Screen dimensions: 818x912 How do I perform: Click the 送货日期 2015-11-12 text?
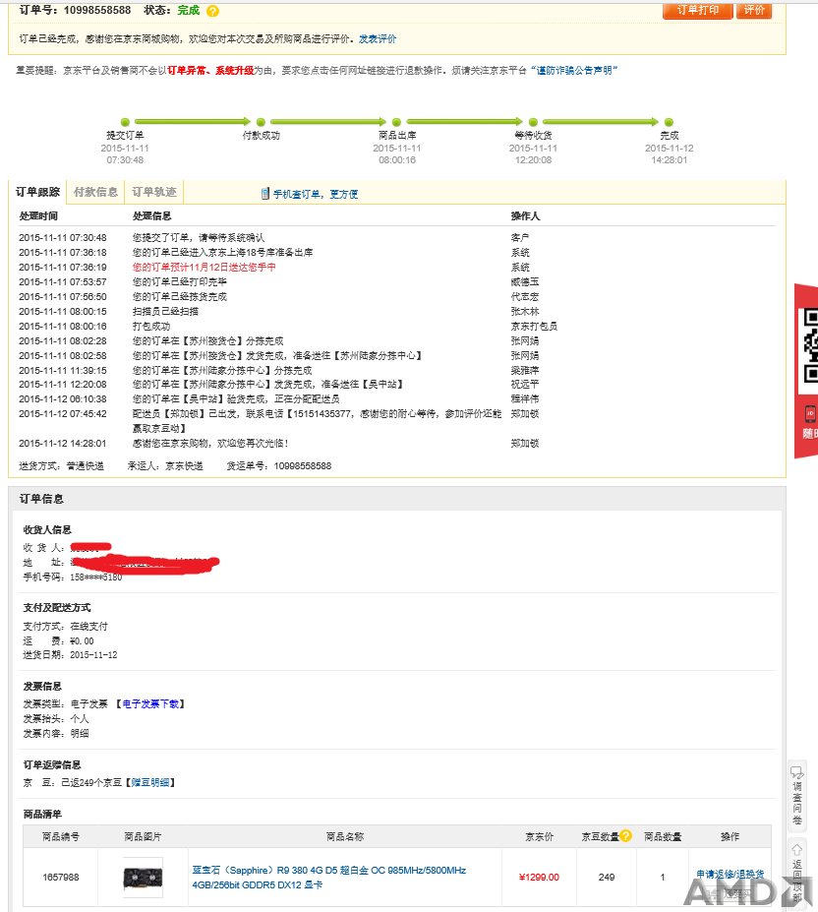pos(70,655)
